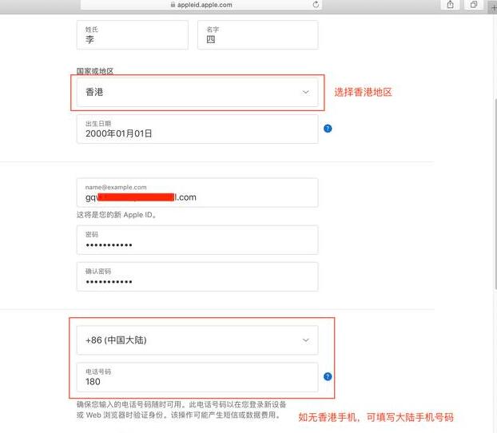Reload the page with the refresh icon
The height and width of the screenshot is (433, 497).
[x=316, y=5]
